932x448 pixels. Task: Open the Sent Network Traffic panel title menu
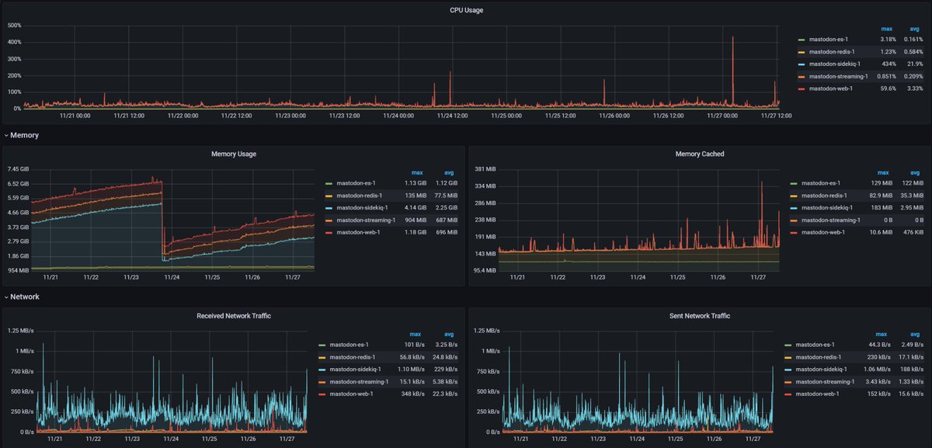point(700,316)
